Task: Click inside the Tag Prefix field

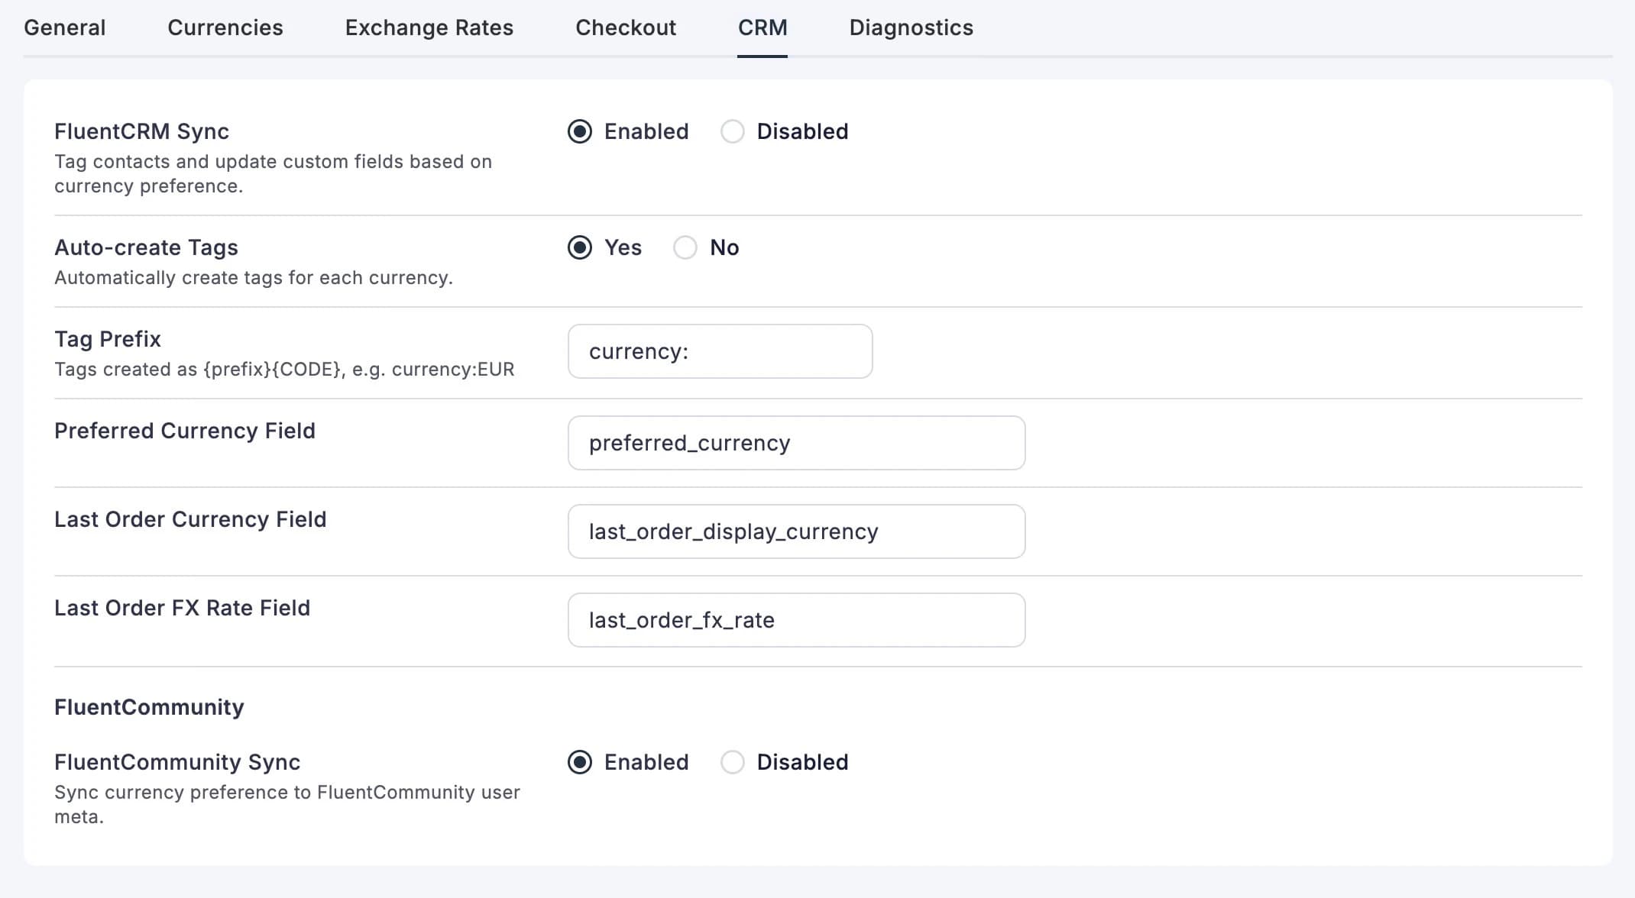Action: 719,351
